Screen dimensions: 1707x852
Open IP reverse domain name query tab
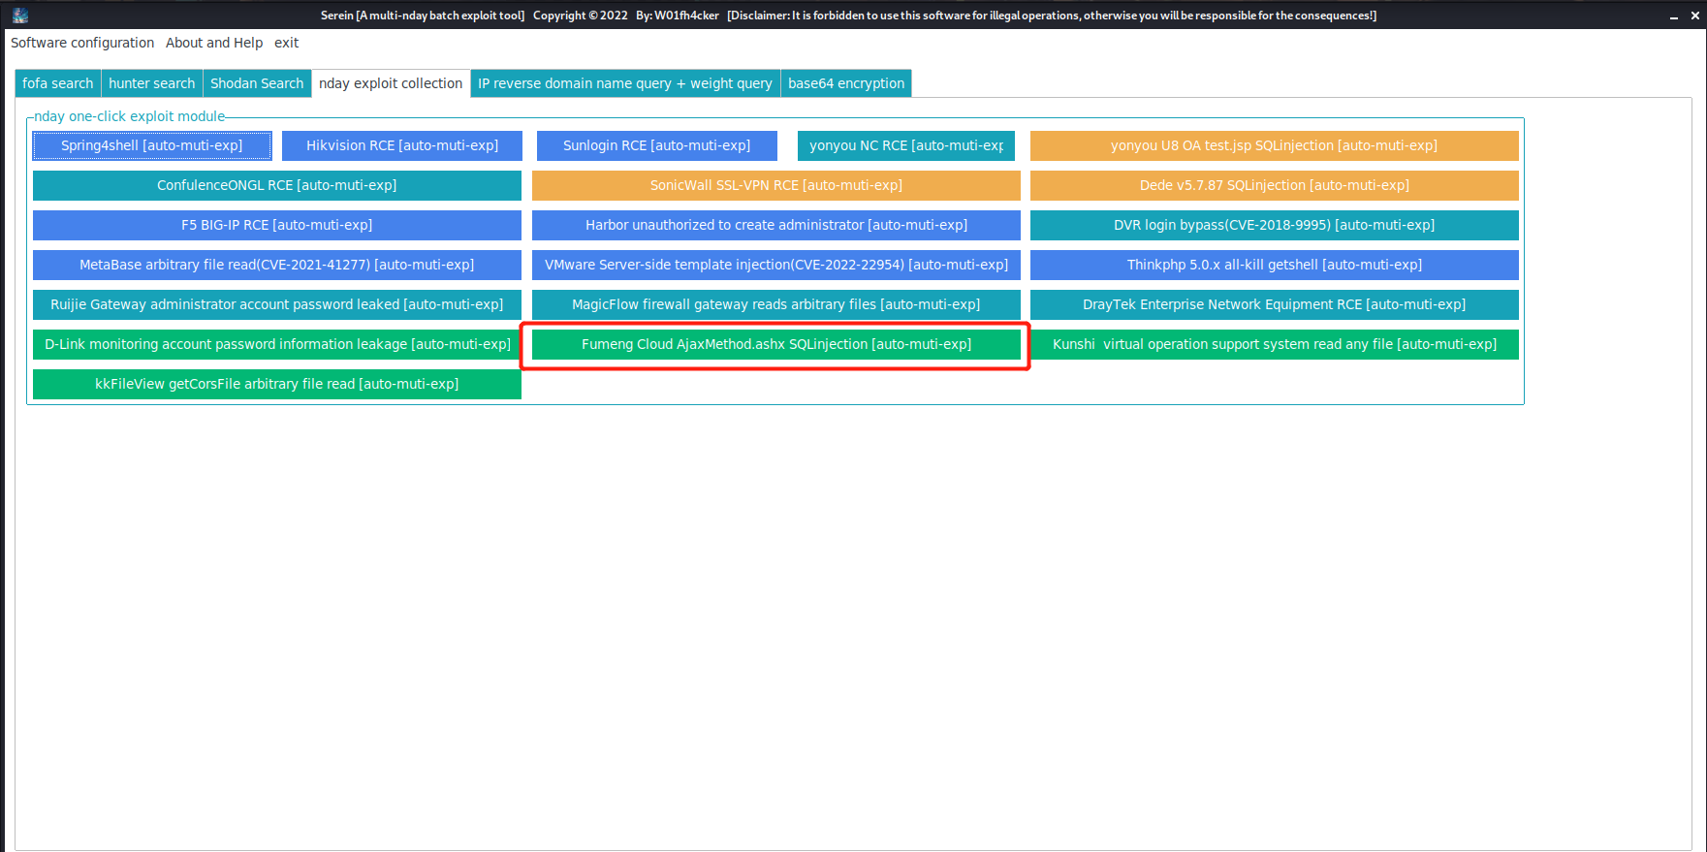pos(625,83)
